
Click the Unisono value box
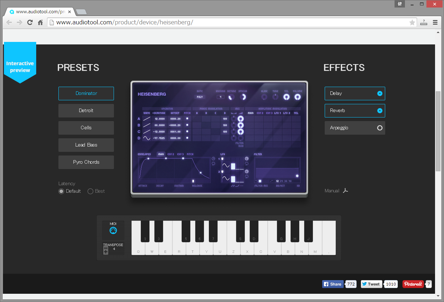pos(220,97)
